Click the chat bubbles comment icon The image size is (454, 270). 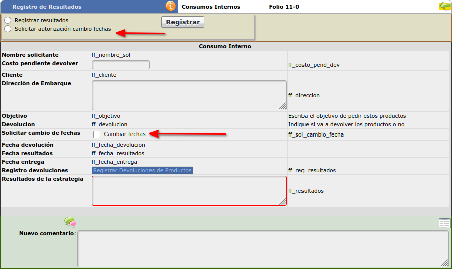(x=70, y=222)
